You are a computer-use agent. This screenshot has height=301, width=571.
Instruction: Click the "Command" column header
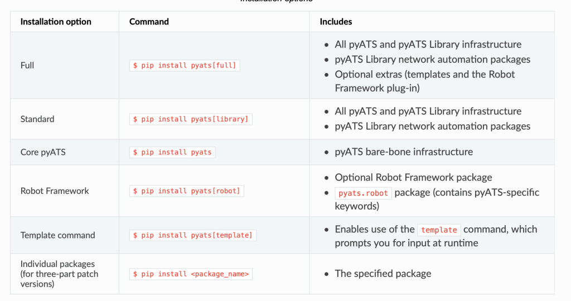pos(149,22)
